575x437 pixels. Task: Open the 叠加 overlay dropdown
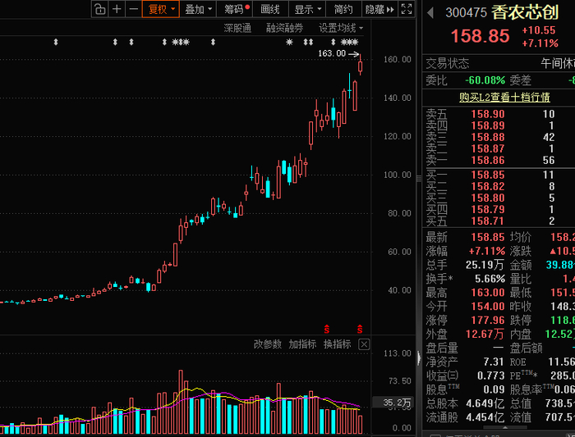pos(198,9)
